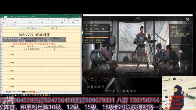Click the Edge browser taskbar icon

pyautogui.click(x=10, y=95)
